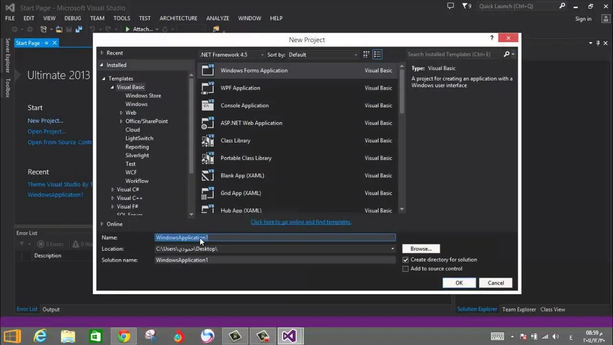
Task: Expand the Visual C++ tree node
Action: pos(113,198)
